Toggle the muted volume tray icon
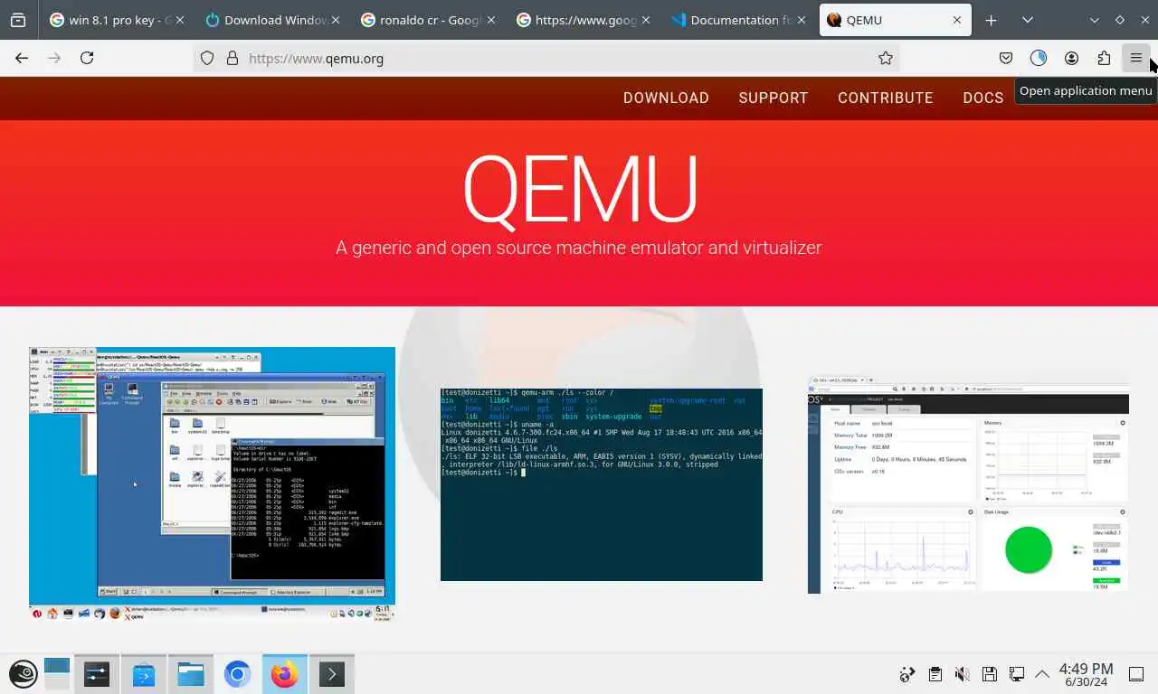The width and height of the screenshot is (1158, 694). click(963, 674)
